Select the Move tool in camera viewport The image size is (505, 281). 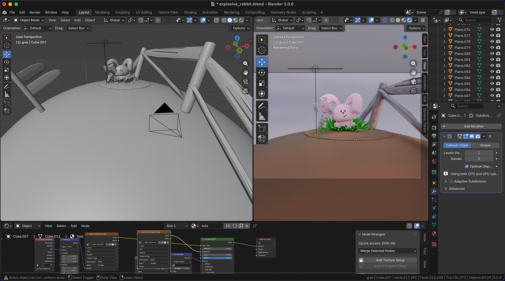tap(262, 62)
